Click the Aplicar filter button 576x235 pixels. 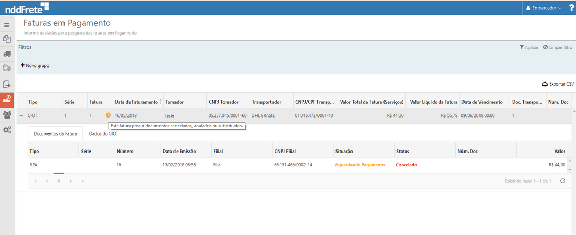coord(529,47)
